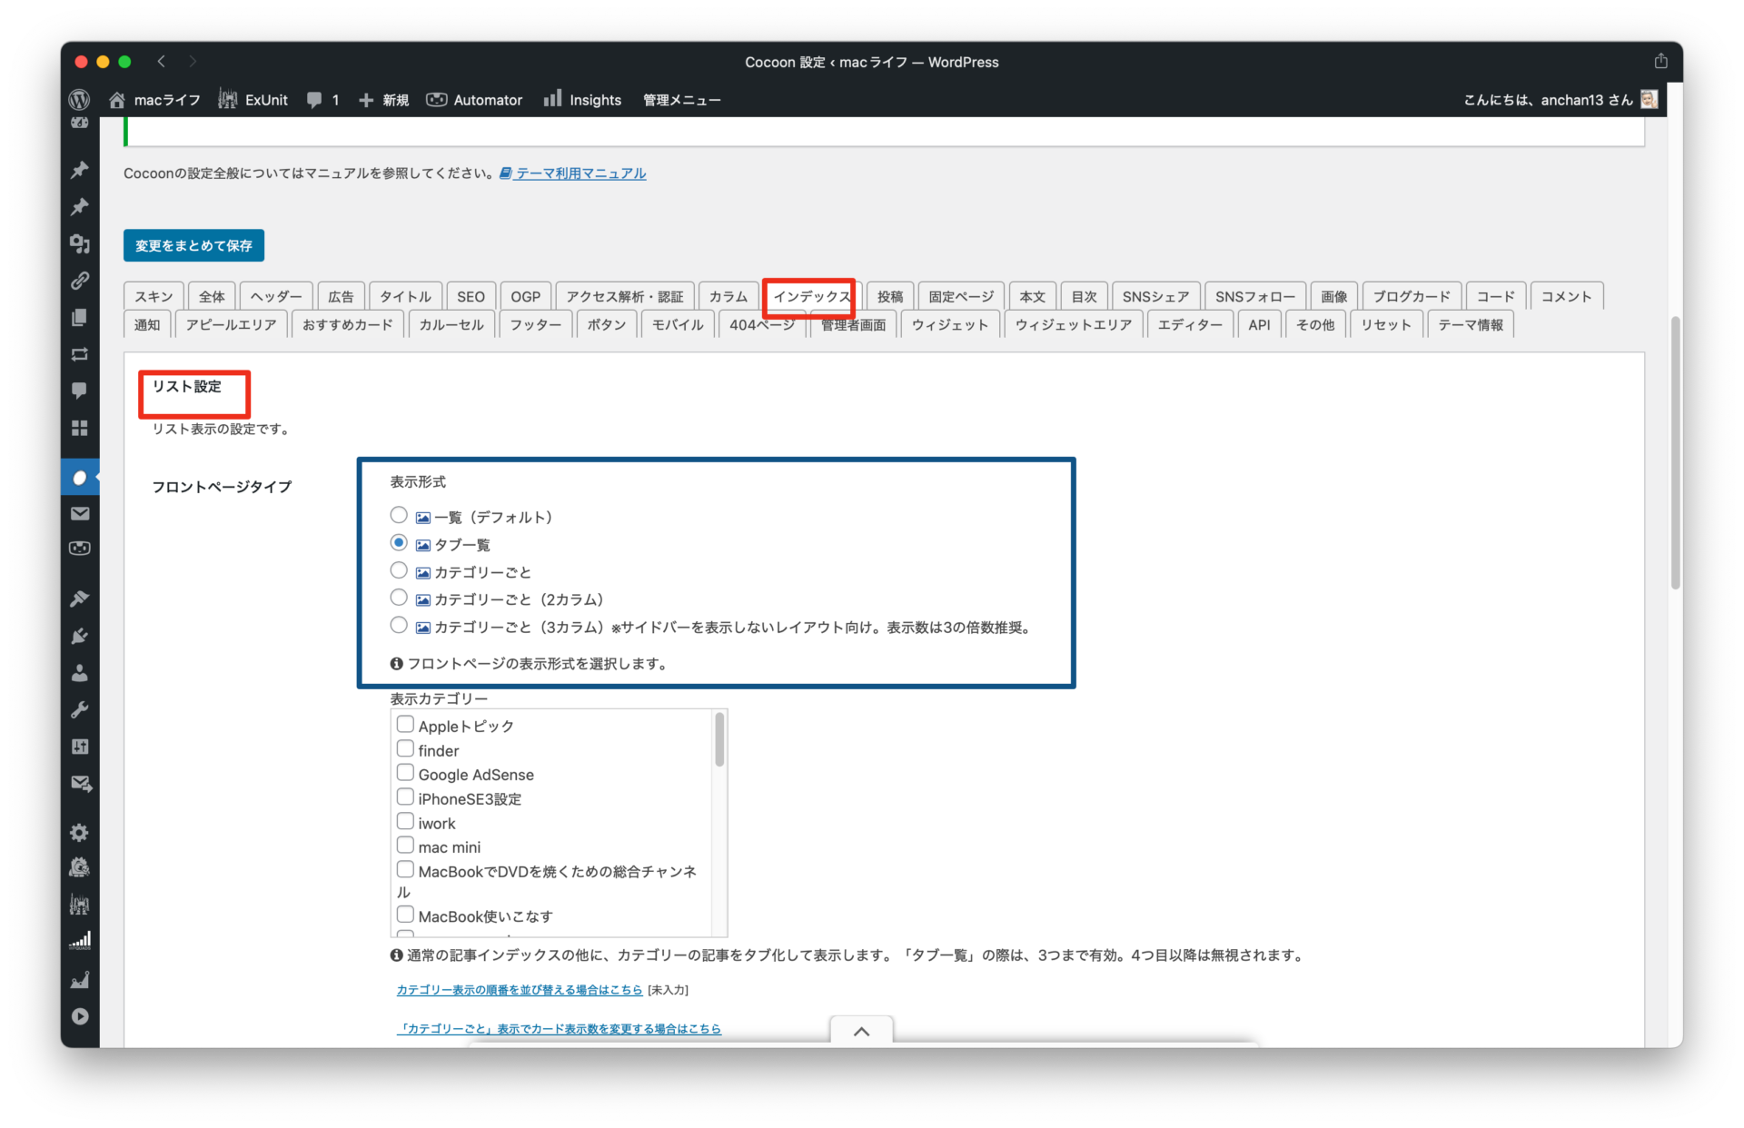Click macOS share icon in title bar
The height and width of the screenshot is (1128, 1744).
pos(1660,61)
